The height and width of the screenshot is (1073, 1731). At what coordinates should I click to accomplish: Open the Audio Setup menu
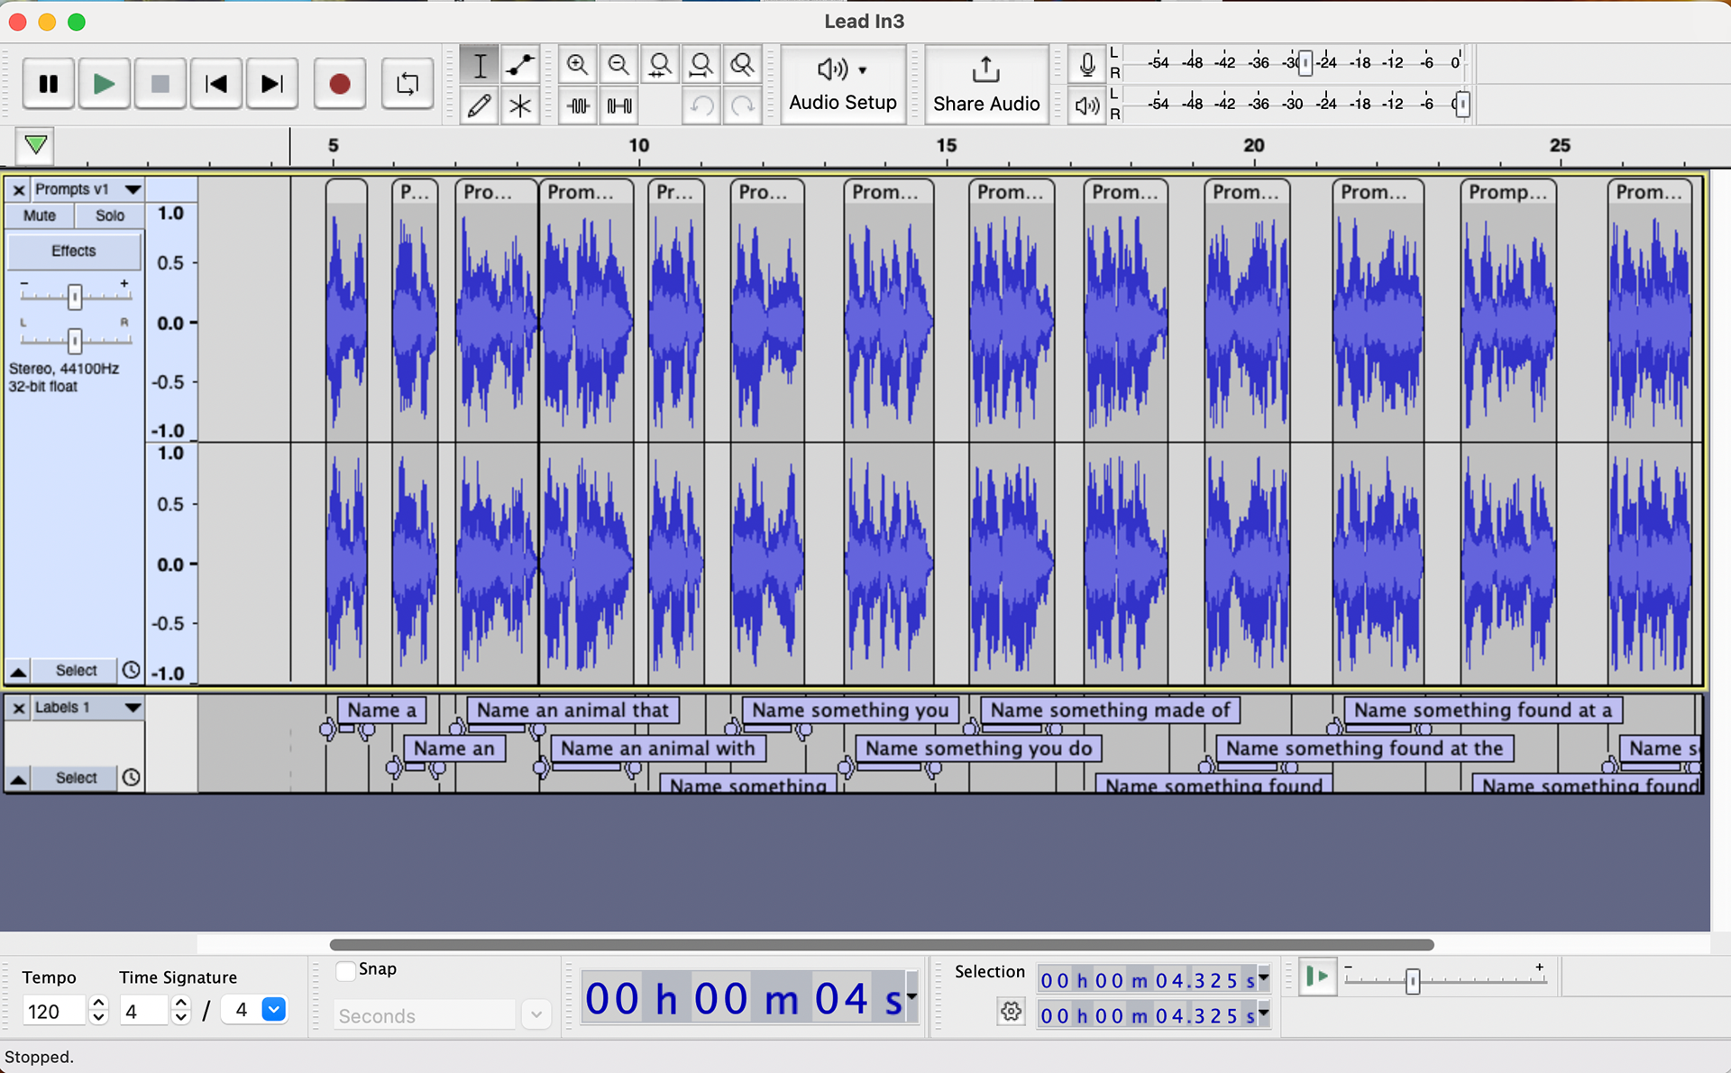tap(842, 84)
